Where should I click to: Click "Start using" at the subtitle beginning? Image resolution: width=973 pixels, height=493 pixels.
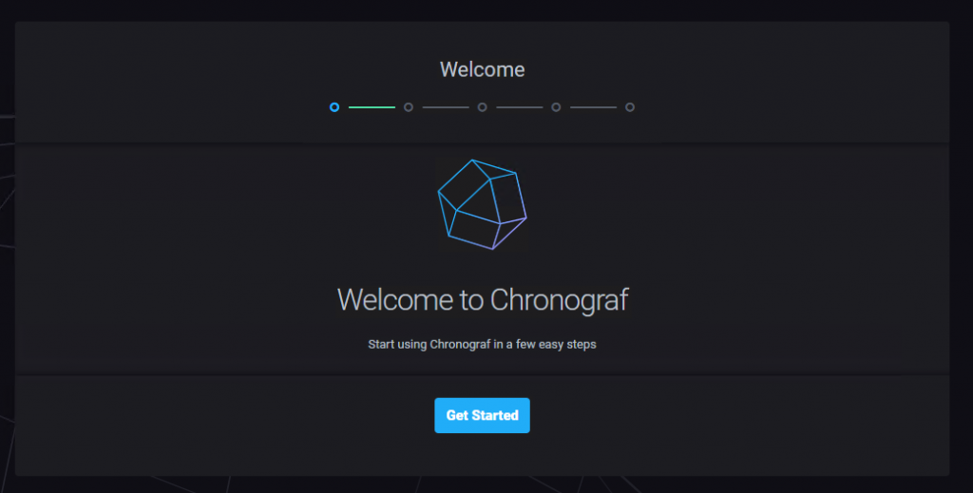tap(396, 345)
